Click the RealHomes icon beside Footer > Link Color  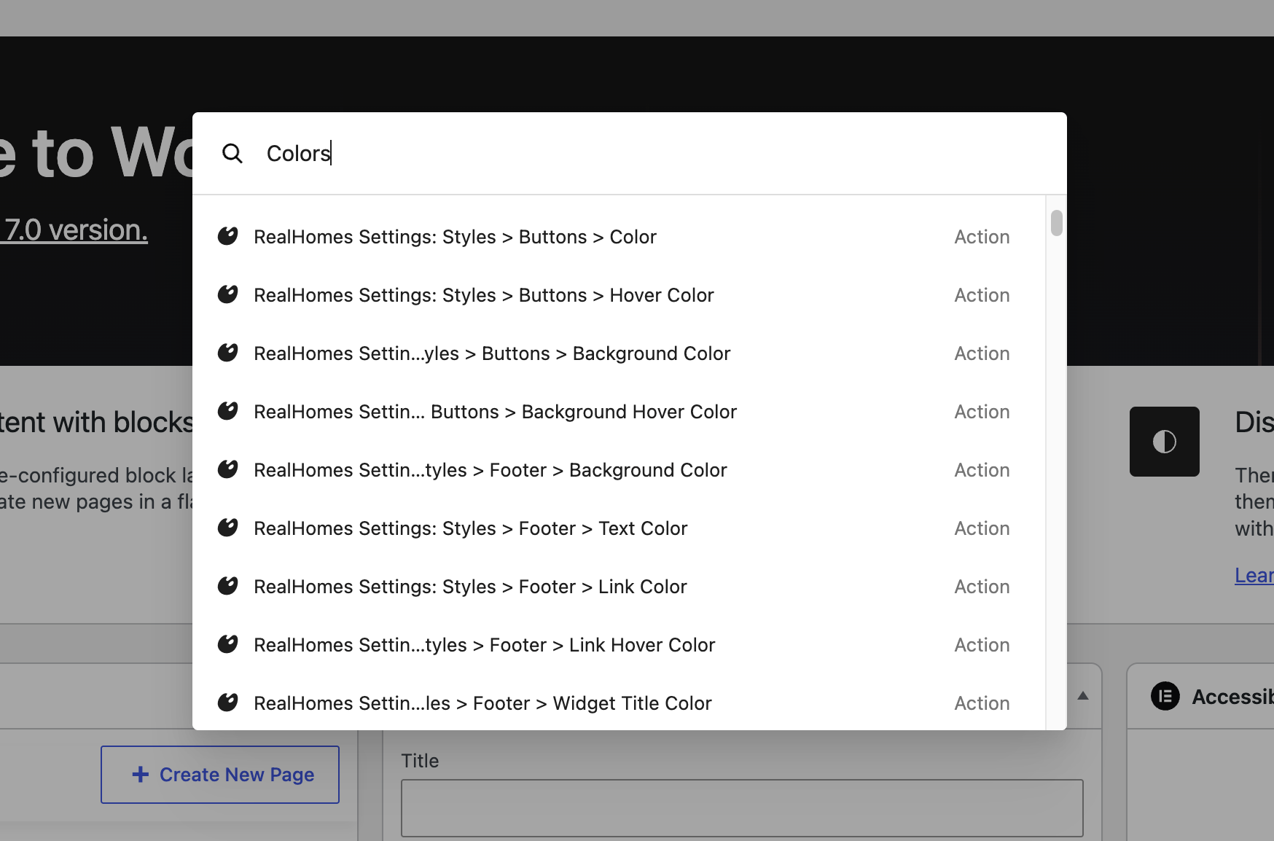click(228, 586)
